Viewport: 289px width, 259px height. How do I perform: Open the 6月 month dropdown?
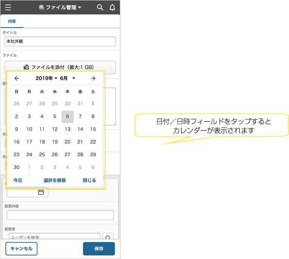tap(68, 78)
